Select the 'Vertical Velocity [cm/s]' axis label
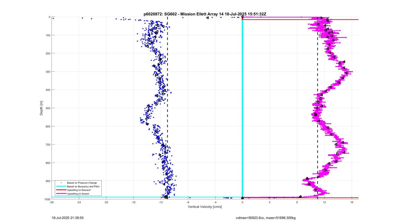396x224 pixels. pos(205,207)
